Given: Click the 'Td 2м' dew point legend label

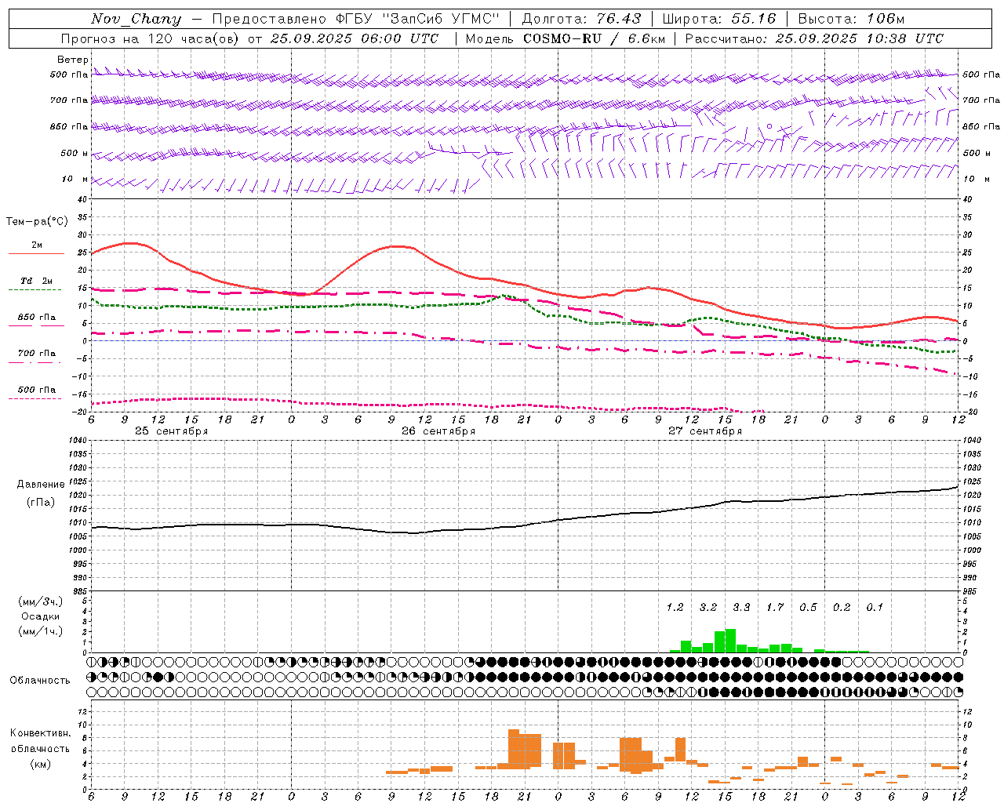Looking at the screenshot, I should pyautogui.click(x=37, y=281).
